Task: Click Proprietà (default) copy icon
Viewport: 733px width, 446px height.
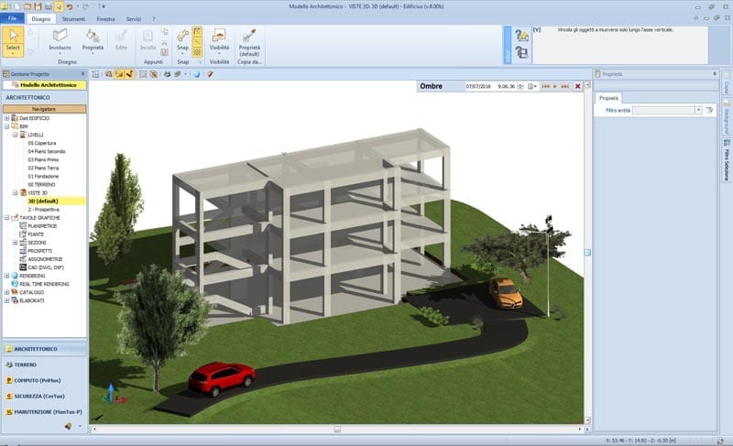Action: pyautogui.click(x=249, y=39)
